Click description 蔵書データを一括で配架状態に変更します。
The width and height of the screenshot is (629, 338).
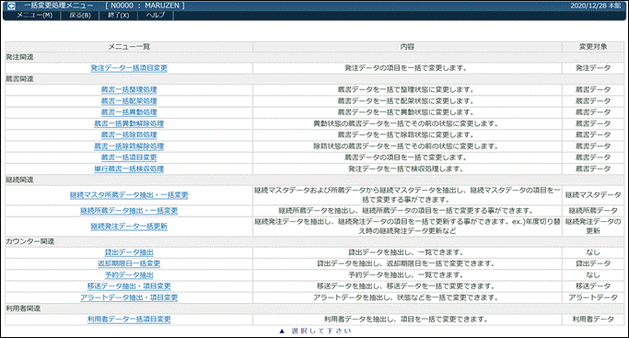click(x=407, y=101)
